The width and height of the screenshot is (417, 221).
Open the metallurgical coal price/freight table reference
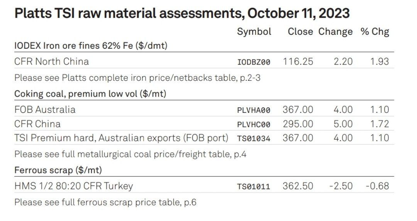tap(131, 154)
